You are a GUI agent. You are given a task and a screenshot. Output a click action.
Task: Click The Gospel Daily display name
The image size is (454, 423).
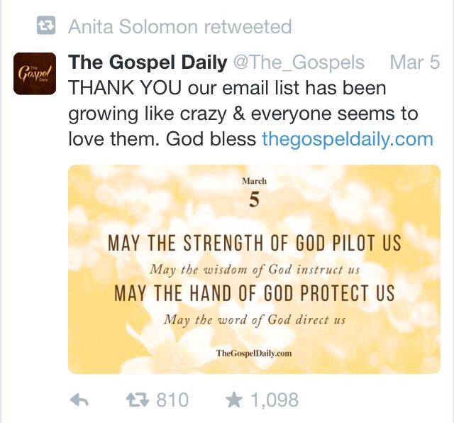148,62
